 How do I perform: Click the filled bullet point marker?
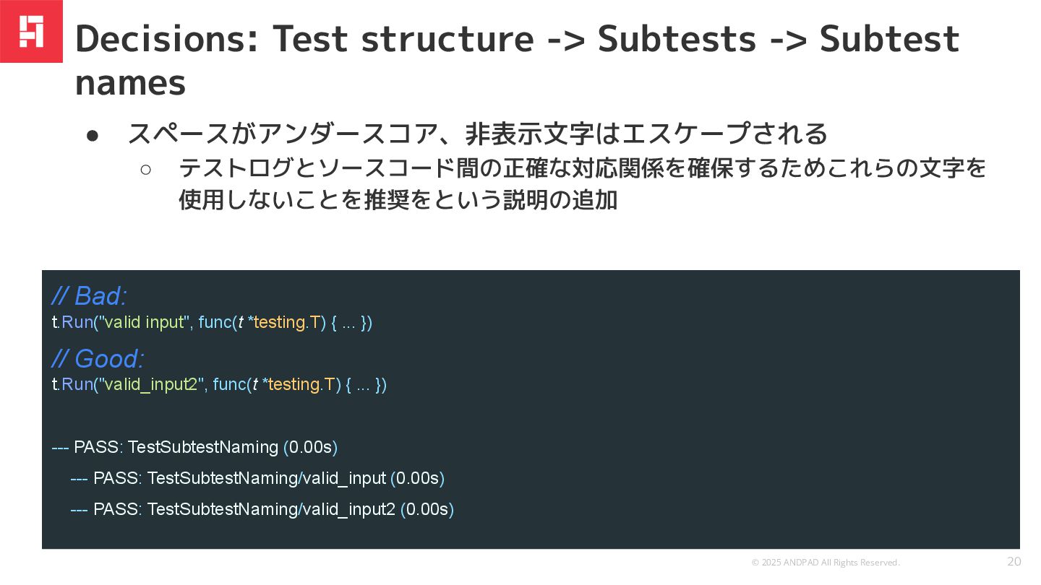[x=92, y=135]
